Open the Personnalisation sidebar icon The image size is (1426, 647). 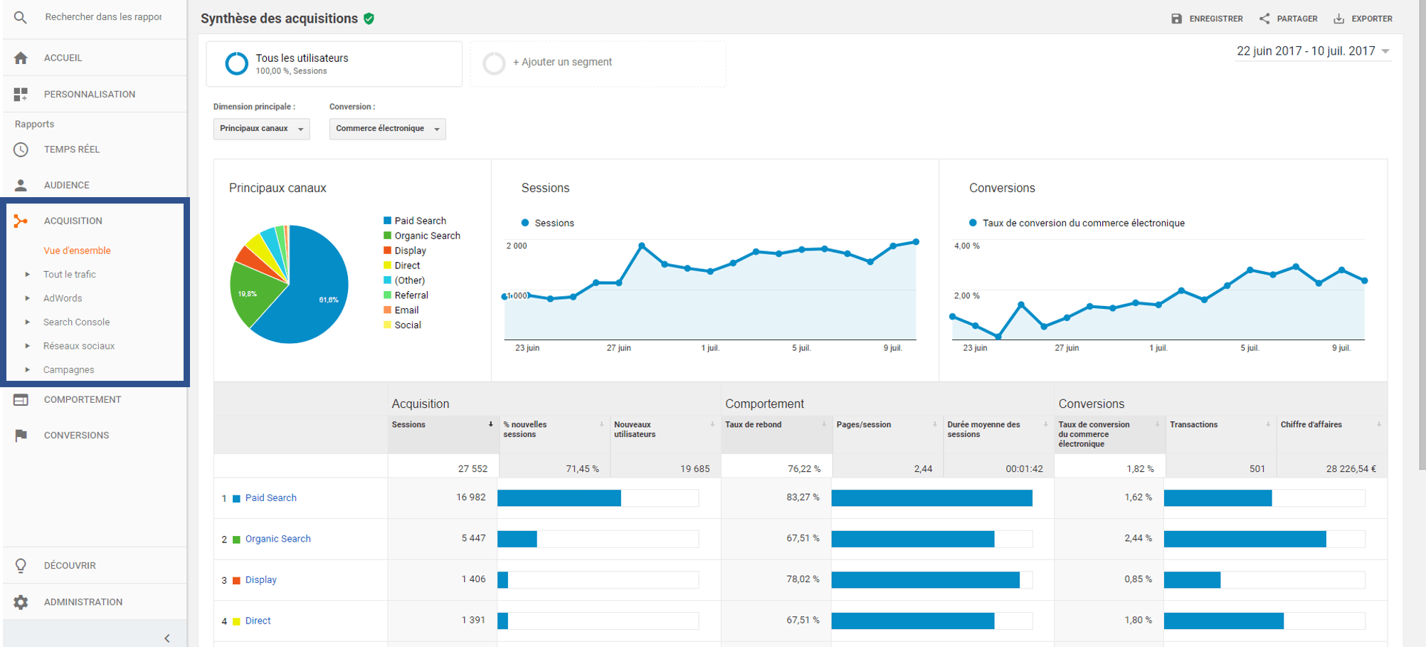pos(21,93)
